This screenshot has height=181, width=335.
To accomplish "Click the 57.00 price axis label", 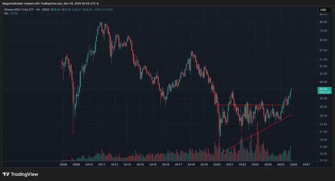I will click(323, 50).
